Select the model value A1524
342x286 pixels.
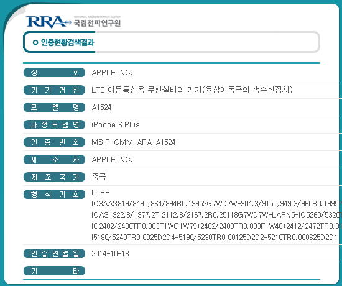(x=101, y=108)
